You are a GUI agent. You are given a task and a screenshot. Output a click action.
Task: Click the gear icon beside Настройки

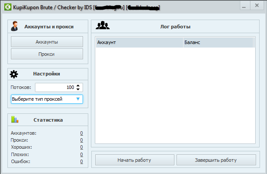14,74
